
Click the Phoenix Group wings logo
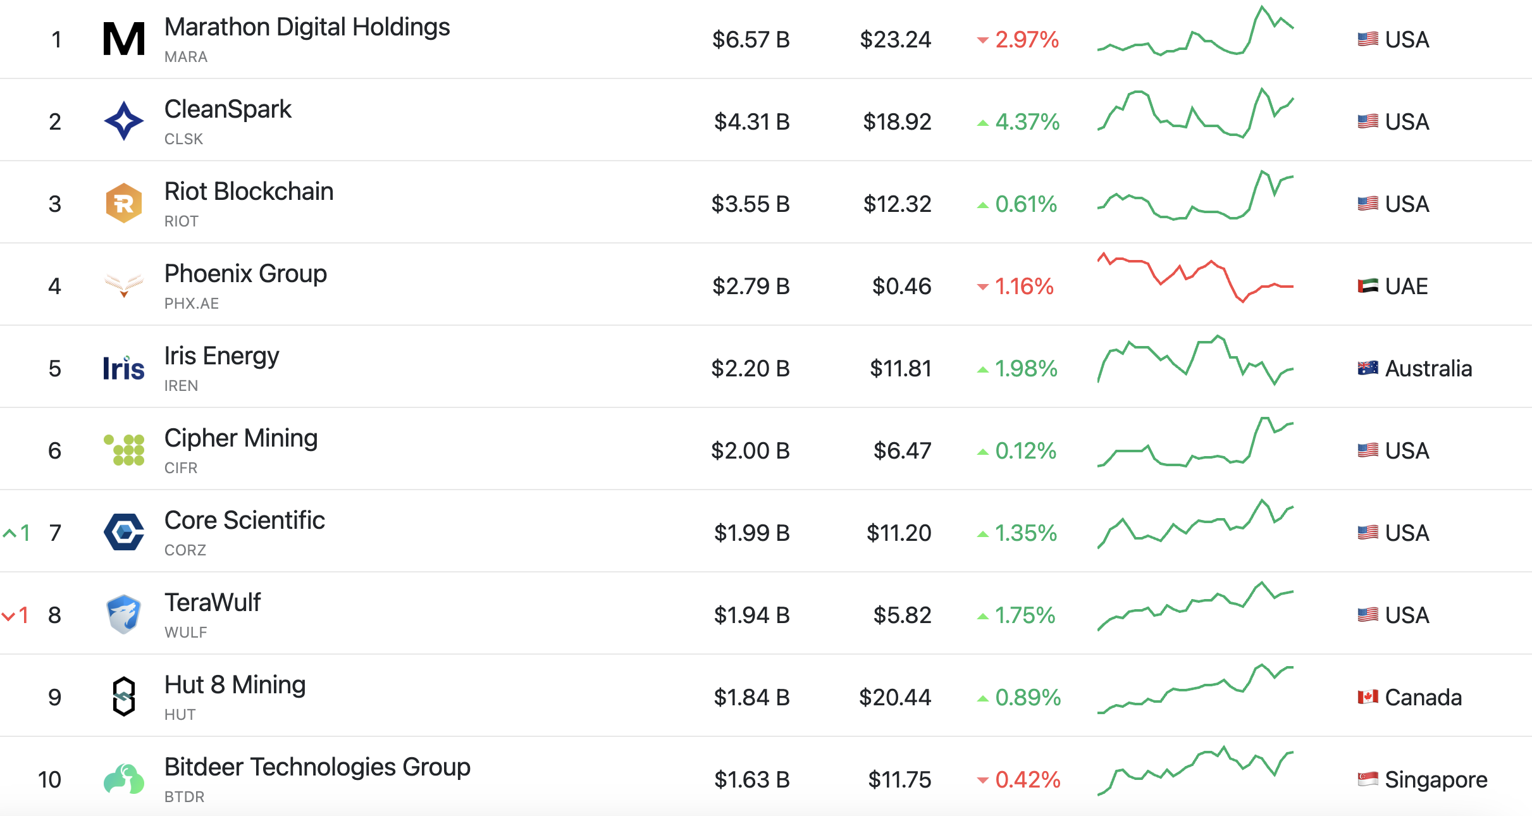(124, 285)
